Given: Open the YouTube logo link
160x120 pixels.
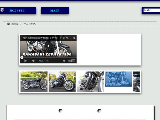Looking at the screenshot, I should point(72,61).
